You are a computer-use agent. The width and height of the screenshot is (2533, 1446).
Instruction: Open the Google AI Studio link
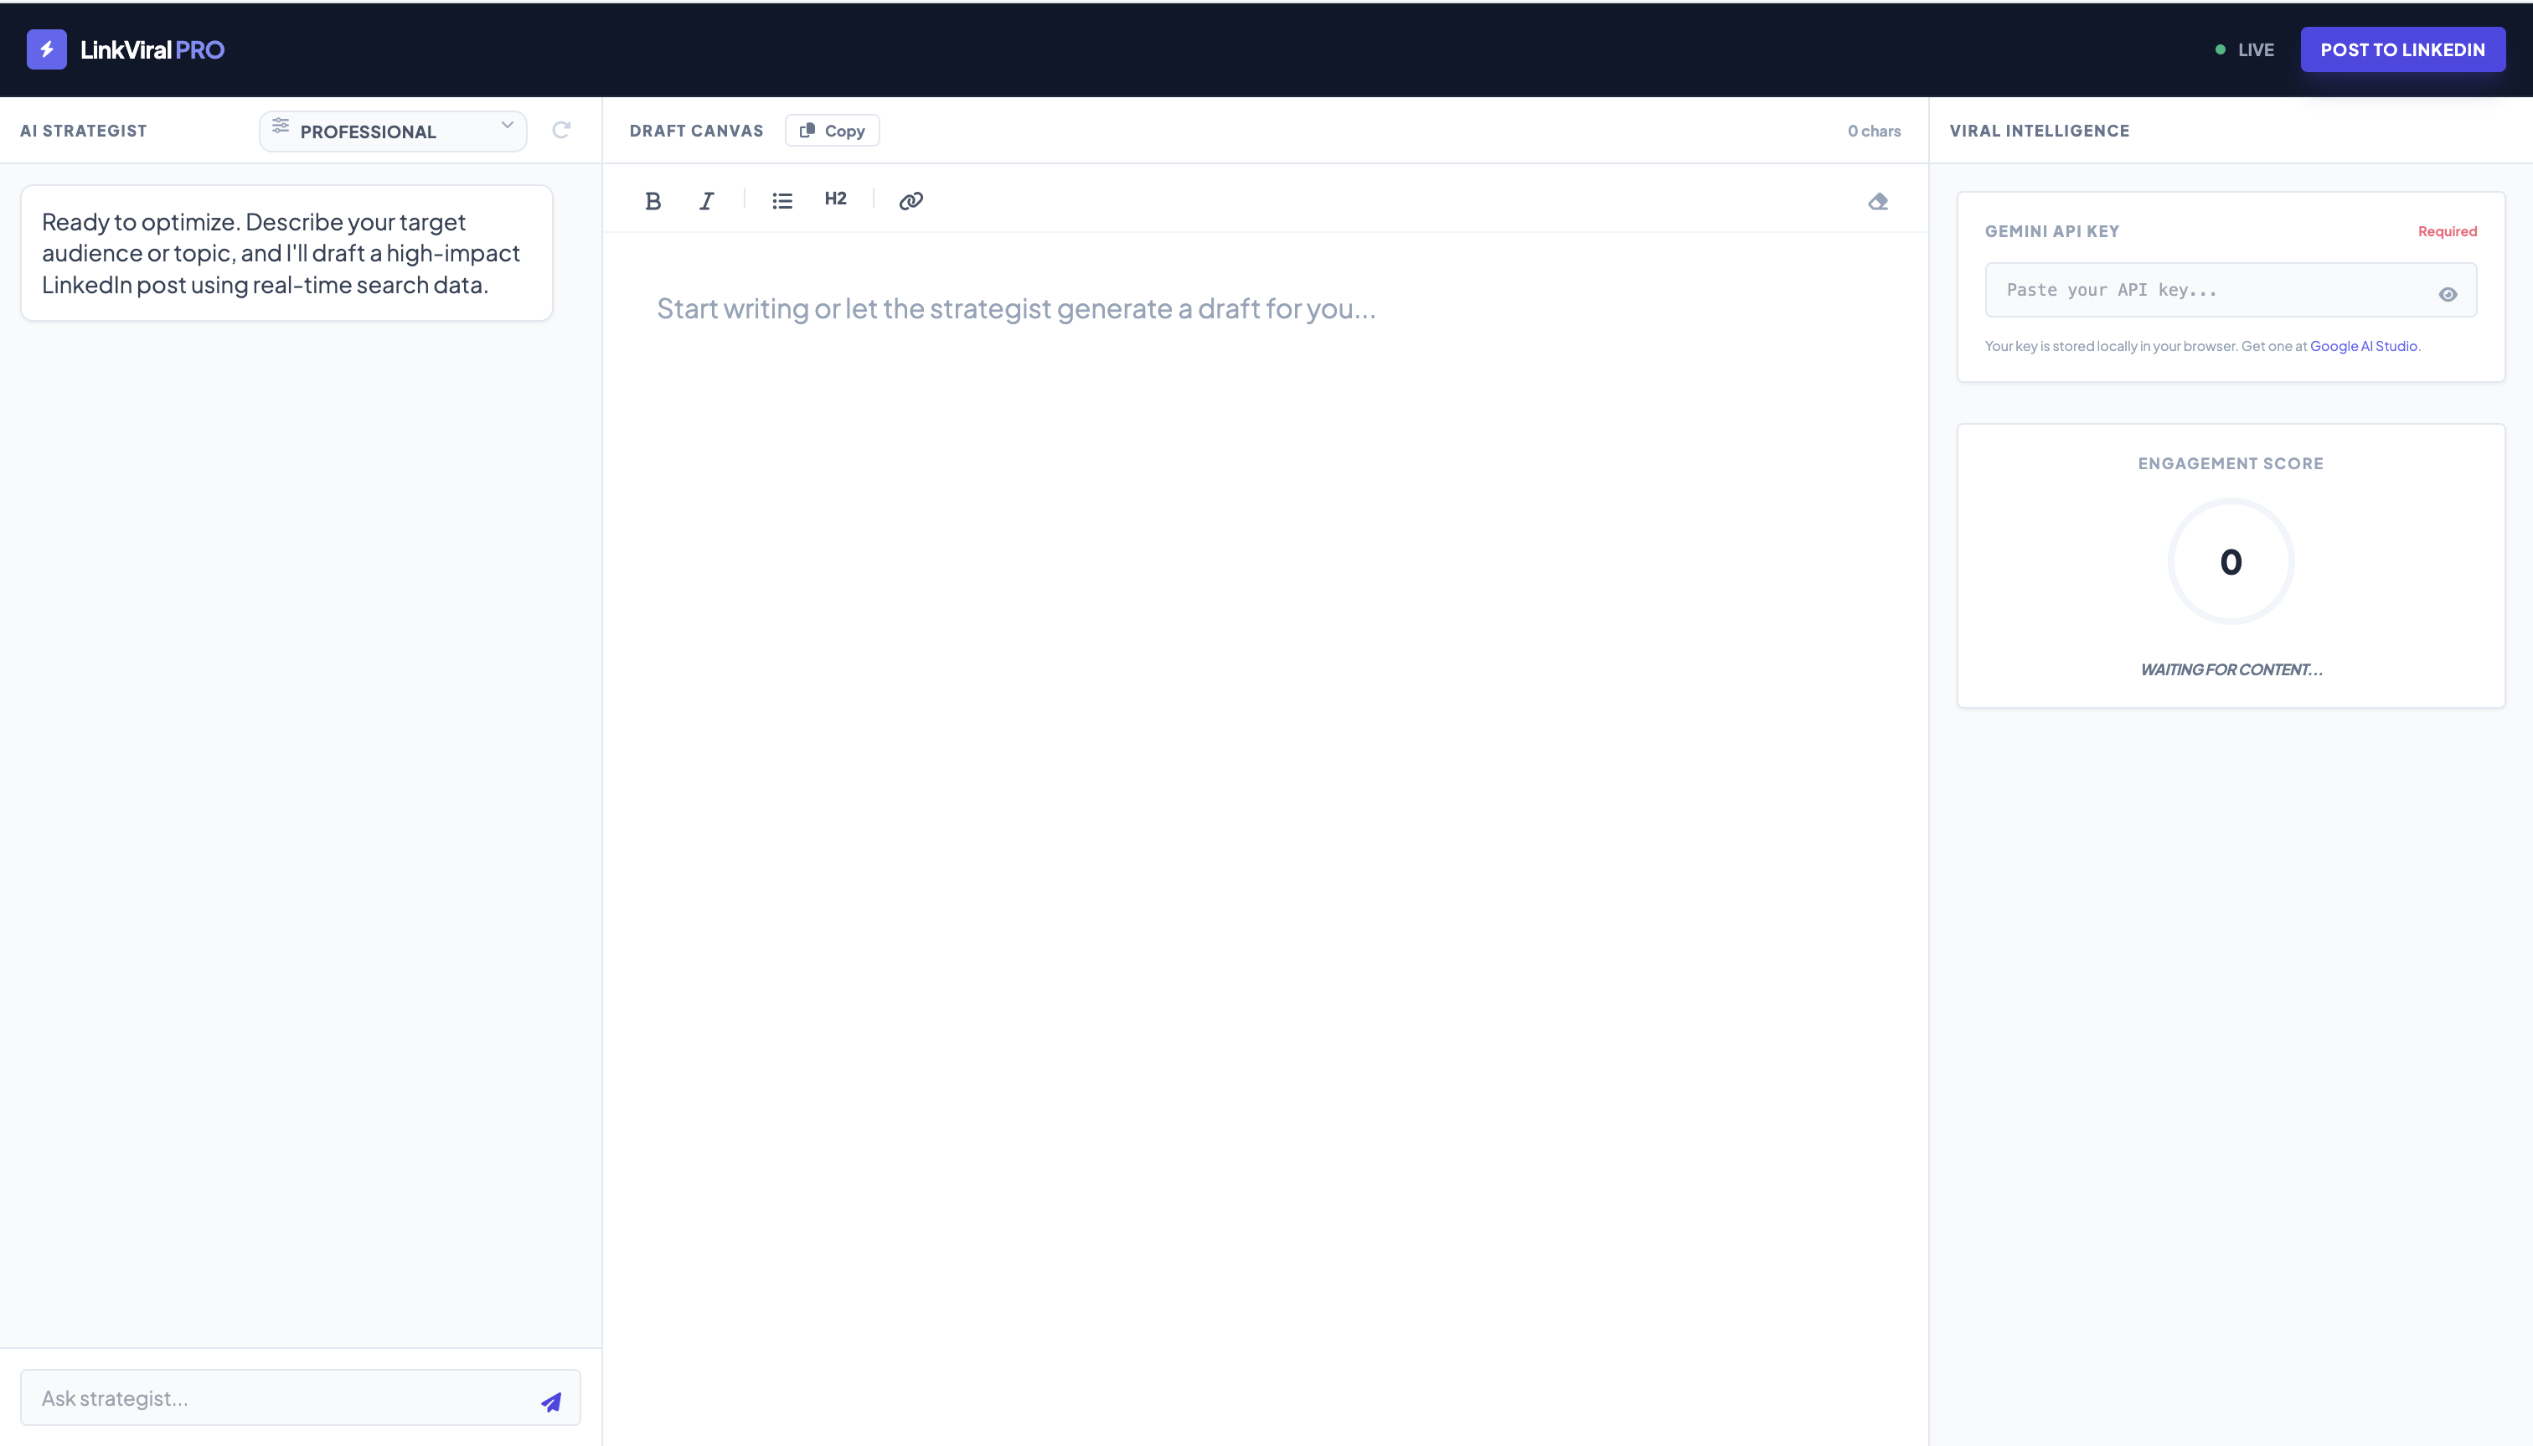pos(2362,347)
